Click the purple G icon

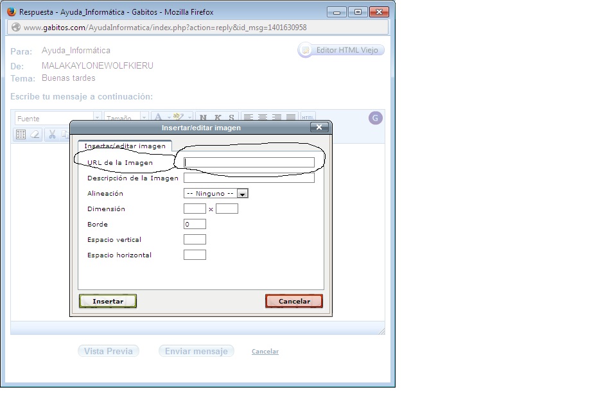pos(376,117)
